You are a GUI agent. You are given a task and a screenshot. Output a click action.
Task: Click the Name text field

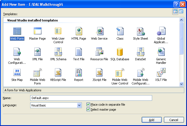[91, 98]
